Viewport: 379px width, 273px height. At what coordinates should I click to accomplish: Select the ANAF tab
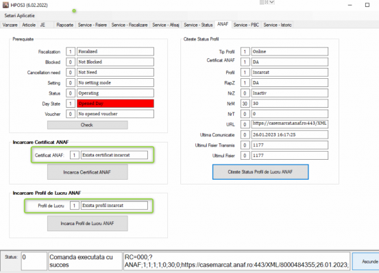coord(223,24)
